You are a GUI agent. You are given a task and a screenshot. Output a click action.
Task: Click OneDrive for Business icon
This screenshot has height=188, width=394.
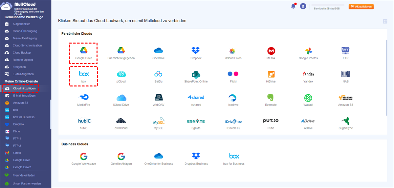(159, 156)
